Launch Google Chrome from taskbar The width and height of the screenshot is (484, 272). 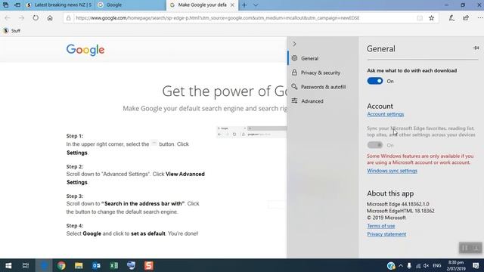[61, 265]
